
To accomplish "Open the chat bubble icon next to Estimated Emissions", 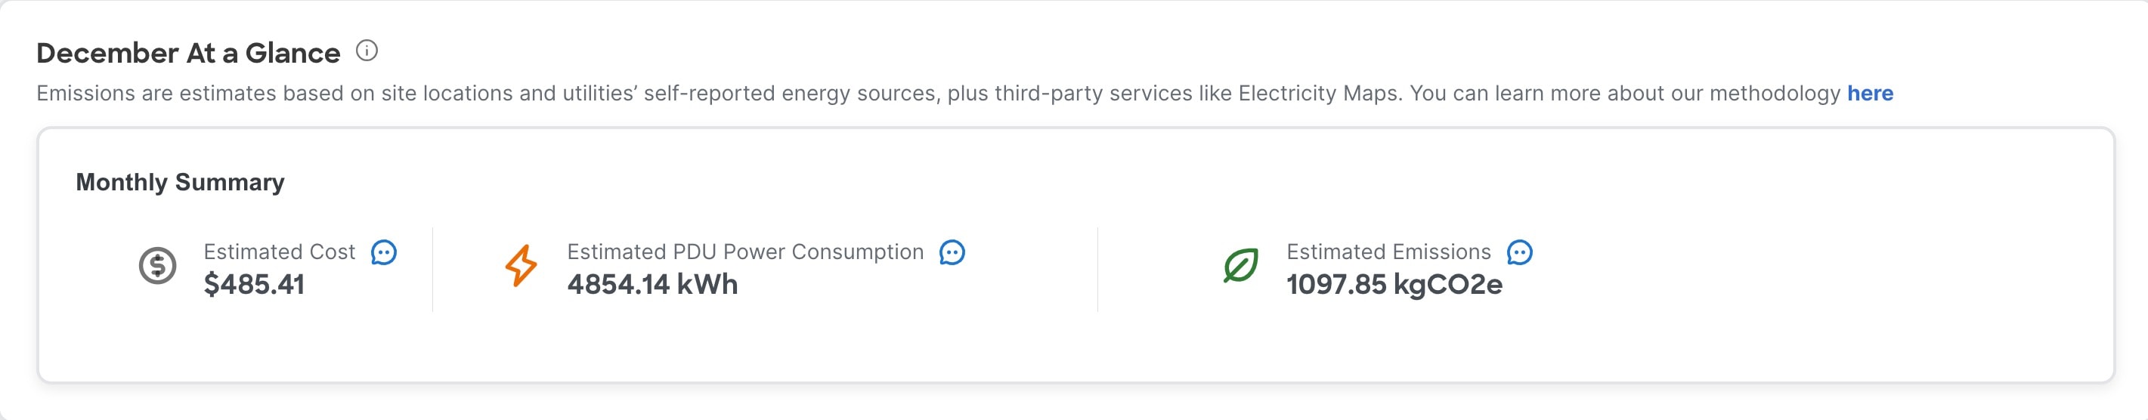I will click(x=1520, y=252).
